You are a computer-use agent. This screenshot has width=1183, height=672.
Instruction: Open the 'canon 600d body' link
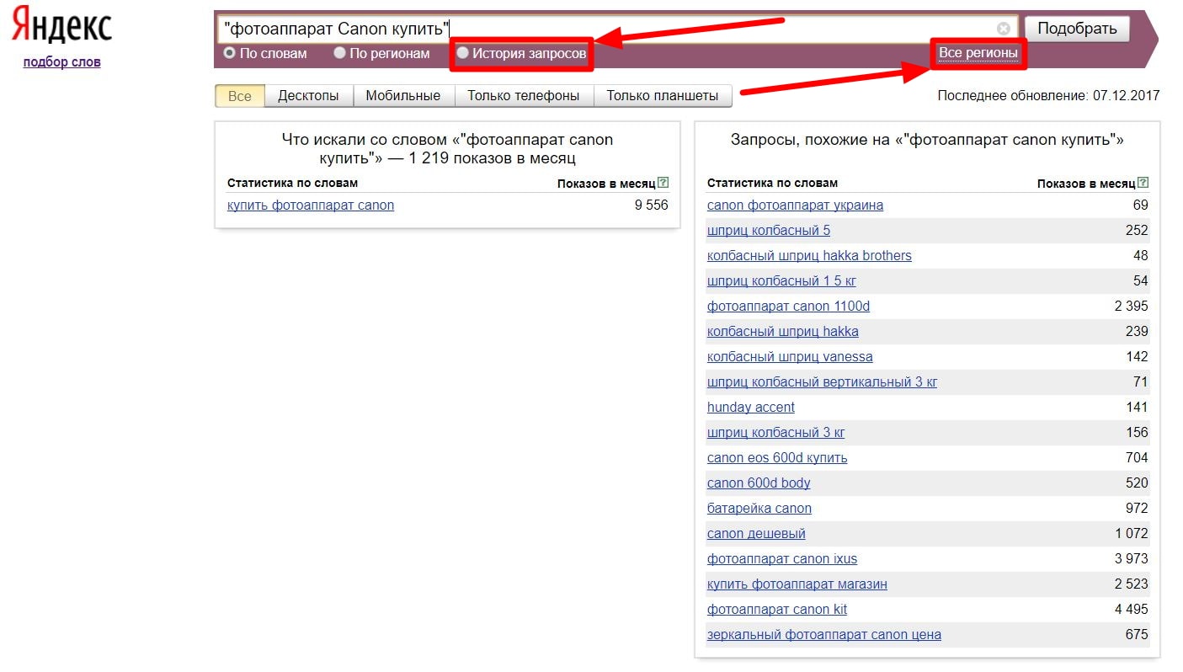pos(759,483)
